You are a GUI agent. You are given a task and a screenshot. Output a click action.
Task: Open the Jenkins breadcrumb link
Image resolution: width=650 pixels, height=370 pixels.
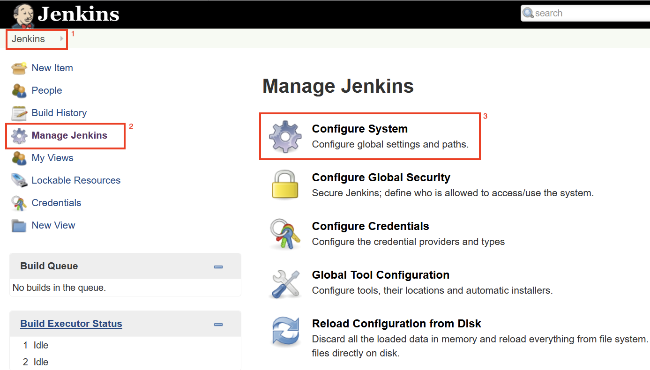28,39
